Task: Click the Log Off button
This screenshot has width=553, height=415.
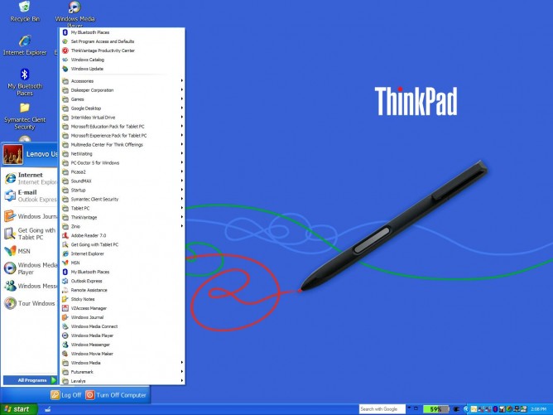Action: [x=65, y=394]
